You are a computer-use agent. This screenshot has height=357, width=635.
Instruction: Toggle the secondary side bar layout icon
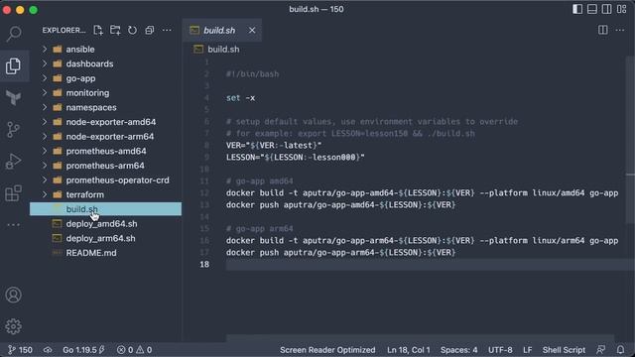tap(606, 9)
